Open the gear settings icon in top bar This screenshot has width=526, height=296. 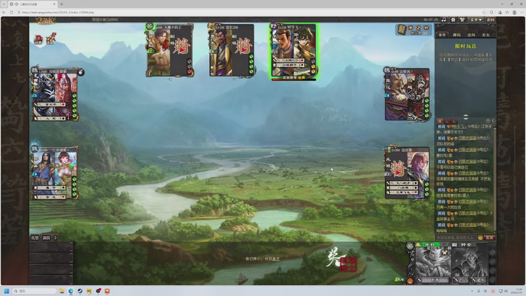[453, 20]
